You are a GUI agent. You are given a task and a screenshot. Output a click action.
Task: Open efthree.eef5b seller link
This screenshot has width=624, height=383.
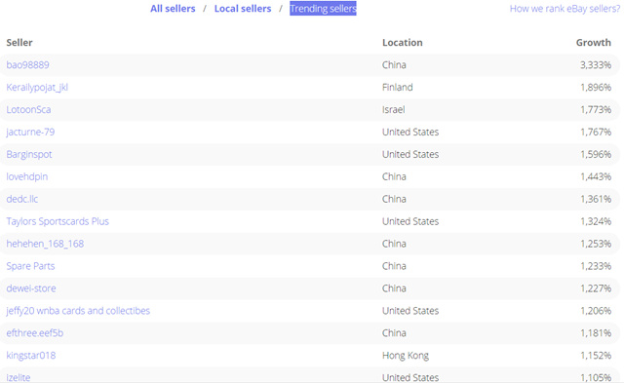(x=35, y=333)
